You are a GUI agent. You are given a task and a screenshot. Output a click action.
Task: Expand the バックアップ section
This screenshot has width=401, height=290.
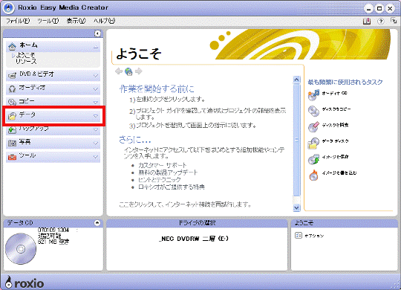click(96, 129)
